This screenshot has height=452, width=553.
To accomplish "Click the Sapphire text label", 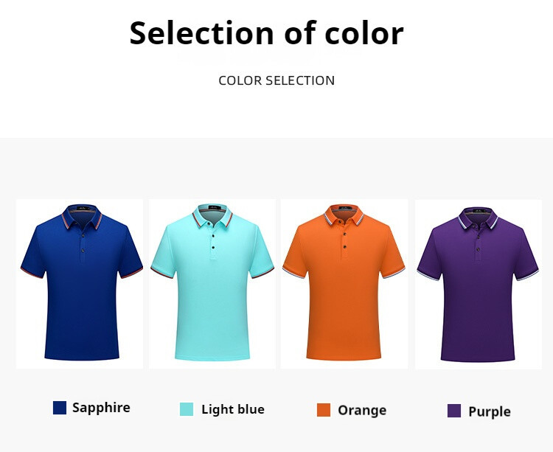I will pos(101,408).
